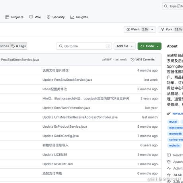This screenshot has height=183, width=183.
Task: Open commit message 初始项目信息导入
Action: (55, 145)
